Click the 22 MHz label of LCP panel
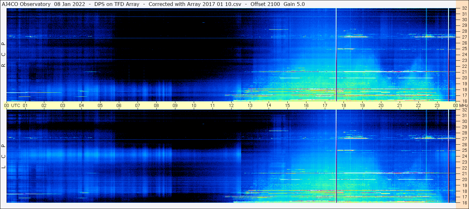The height and width of the screenshot is (209, 469). 464,168
